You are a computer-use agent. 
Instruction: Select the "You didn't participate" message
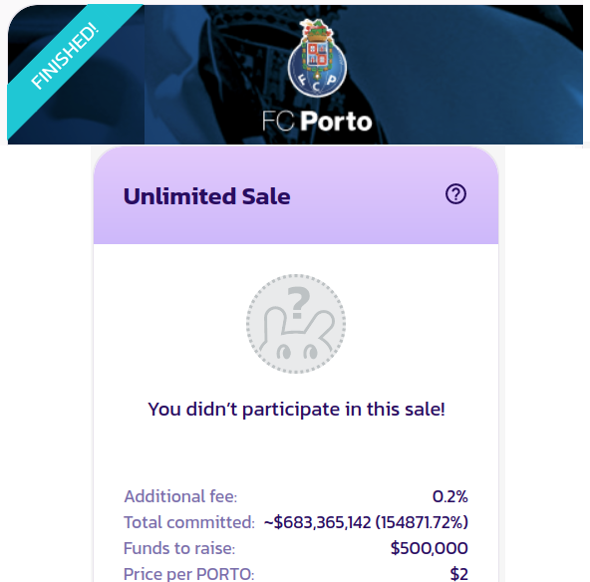coord(297,410)
